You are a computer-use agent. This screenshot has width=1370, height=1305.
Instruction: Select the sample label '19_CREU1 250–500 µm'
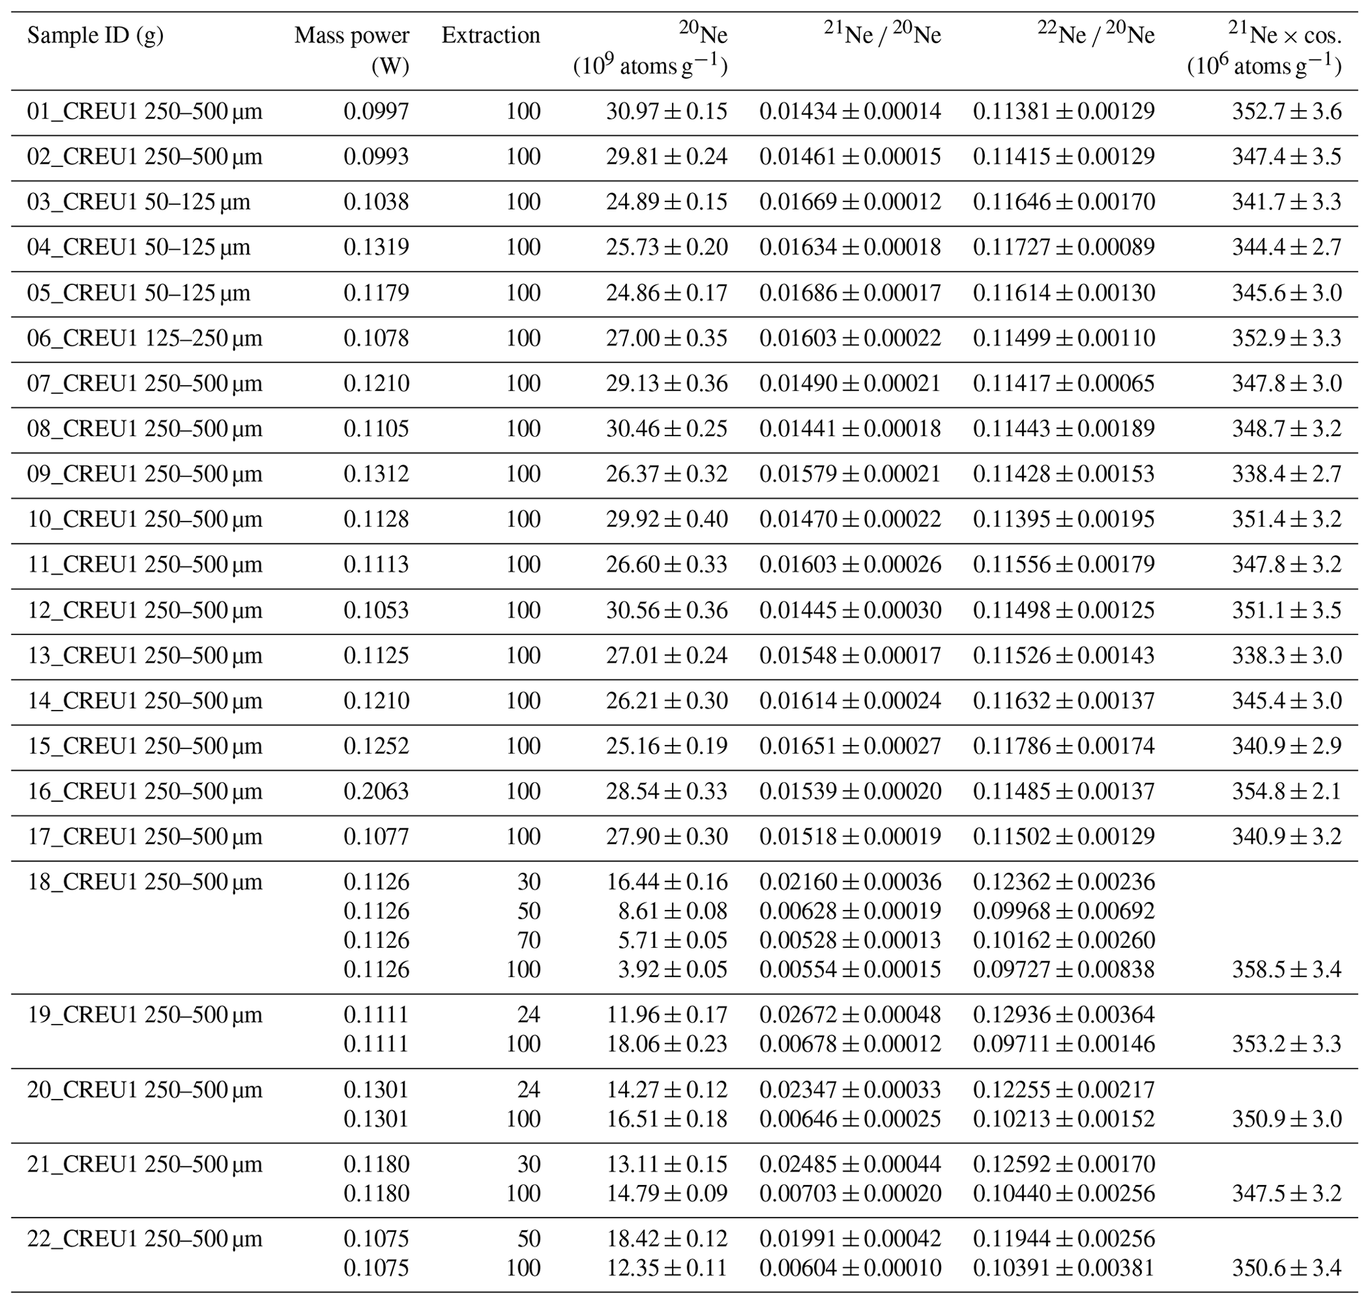pos(144,1015)
